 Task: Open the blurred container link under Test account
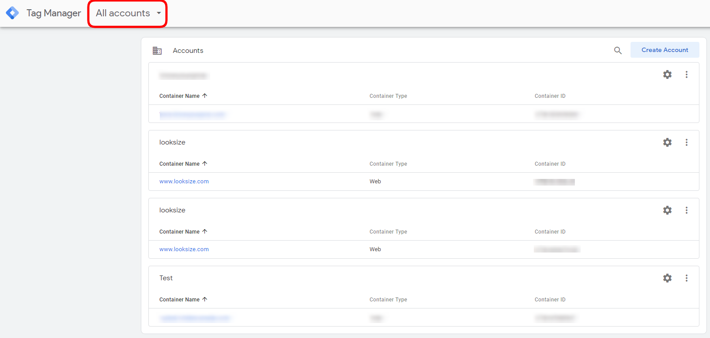[195, 318]
